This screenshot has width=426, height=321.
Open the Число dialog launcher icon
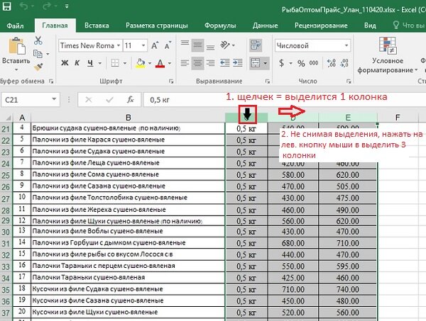[x=349, y=81]
